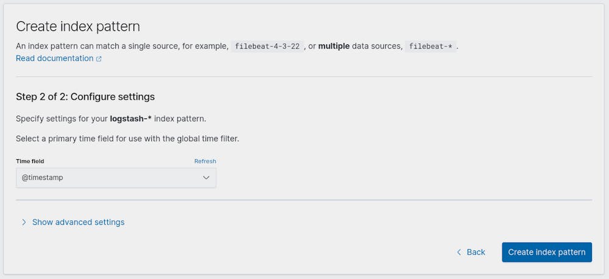Click the external link icon beside Read documentation

tap(99, 59)
